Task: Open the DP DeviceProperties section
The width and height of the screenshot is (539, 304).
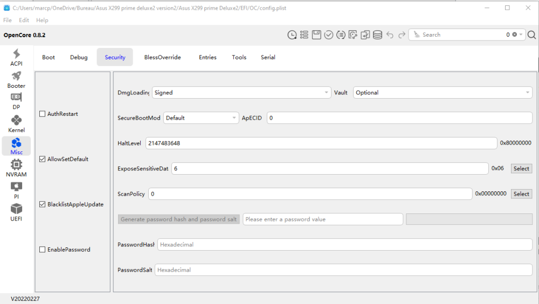Action: point(16,101)
